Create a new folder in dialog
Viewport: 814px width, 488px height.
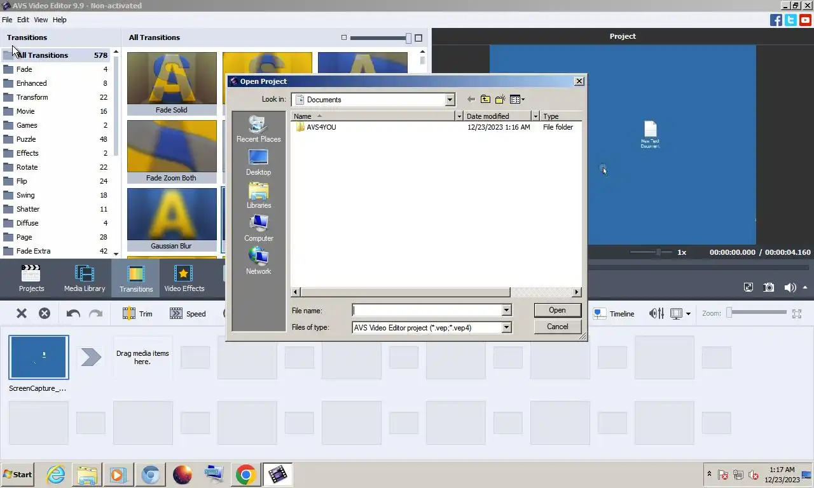500,99
